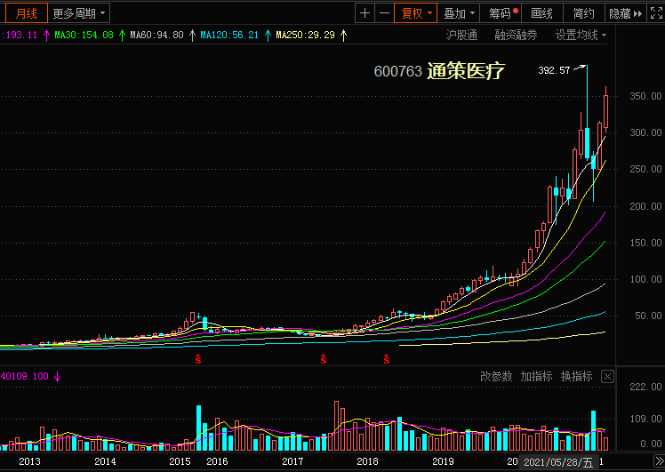This screenshot has height=472, width=665.
Task: Click the 40109.100 volume value
Action: (x=25, y=376)
